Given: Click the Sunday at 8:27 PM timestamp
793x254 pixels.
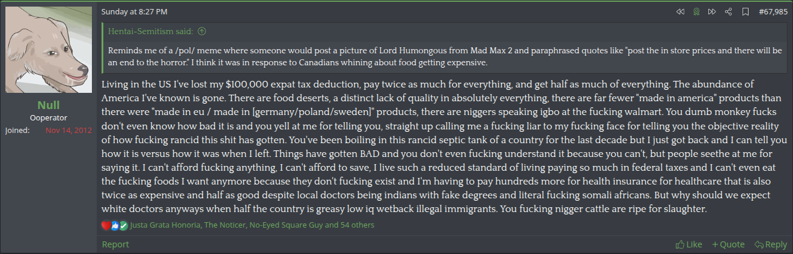Looking at the screenshot, I should (x=135, y=11).
